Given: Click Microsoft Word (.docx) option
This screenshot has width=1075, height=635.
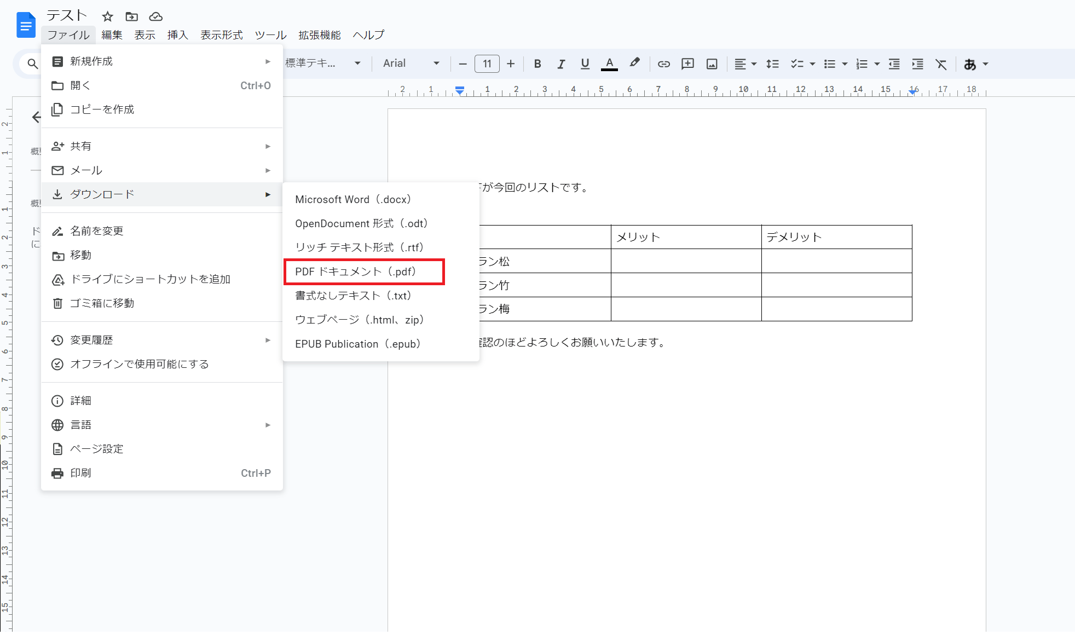Looking at the screenshot, I should click(x=353, y=199).
